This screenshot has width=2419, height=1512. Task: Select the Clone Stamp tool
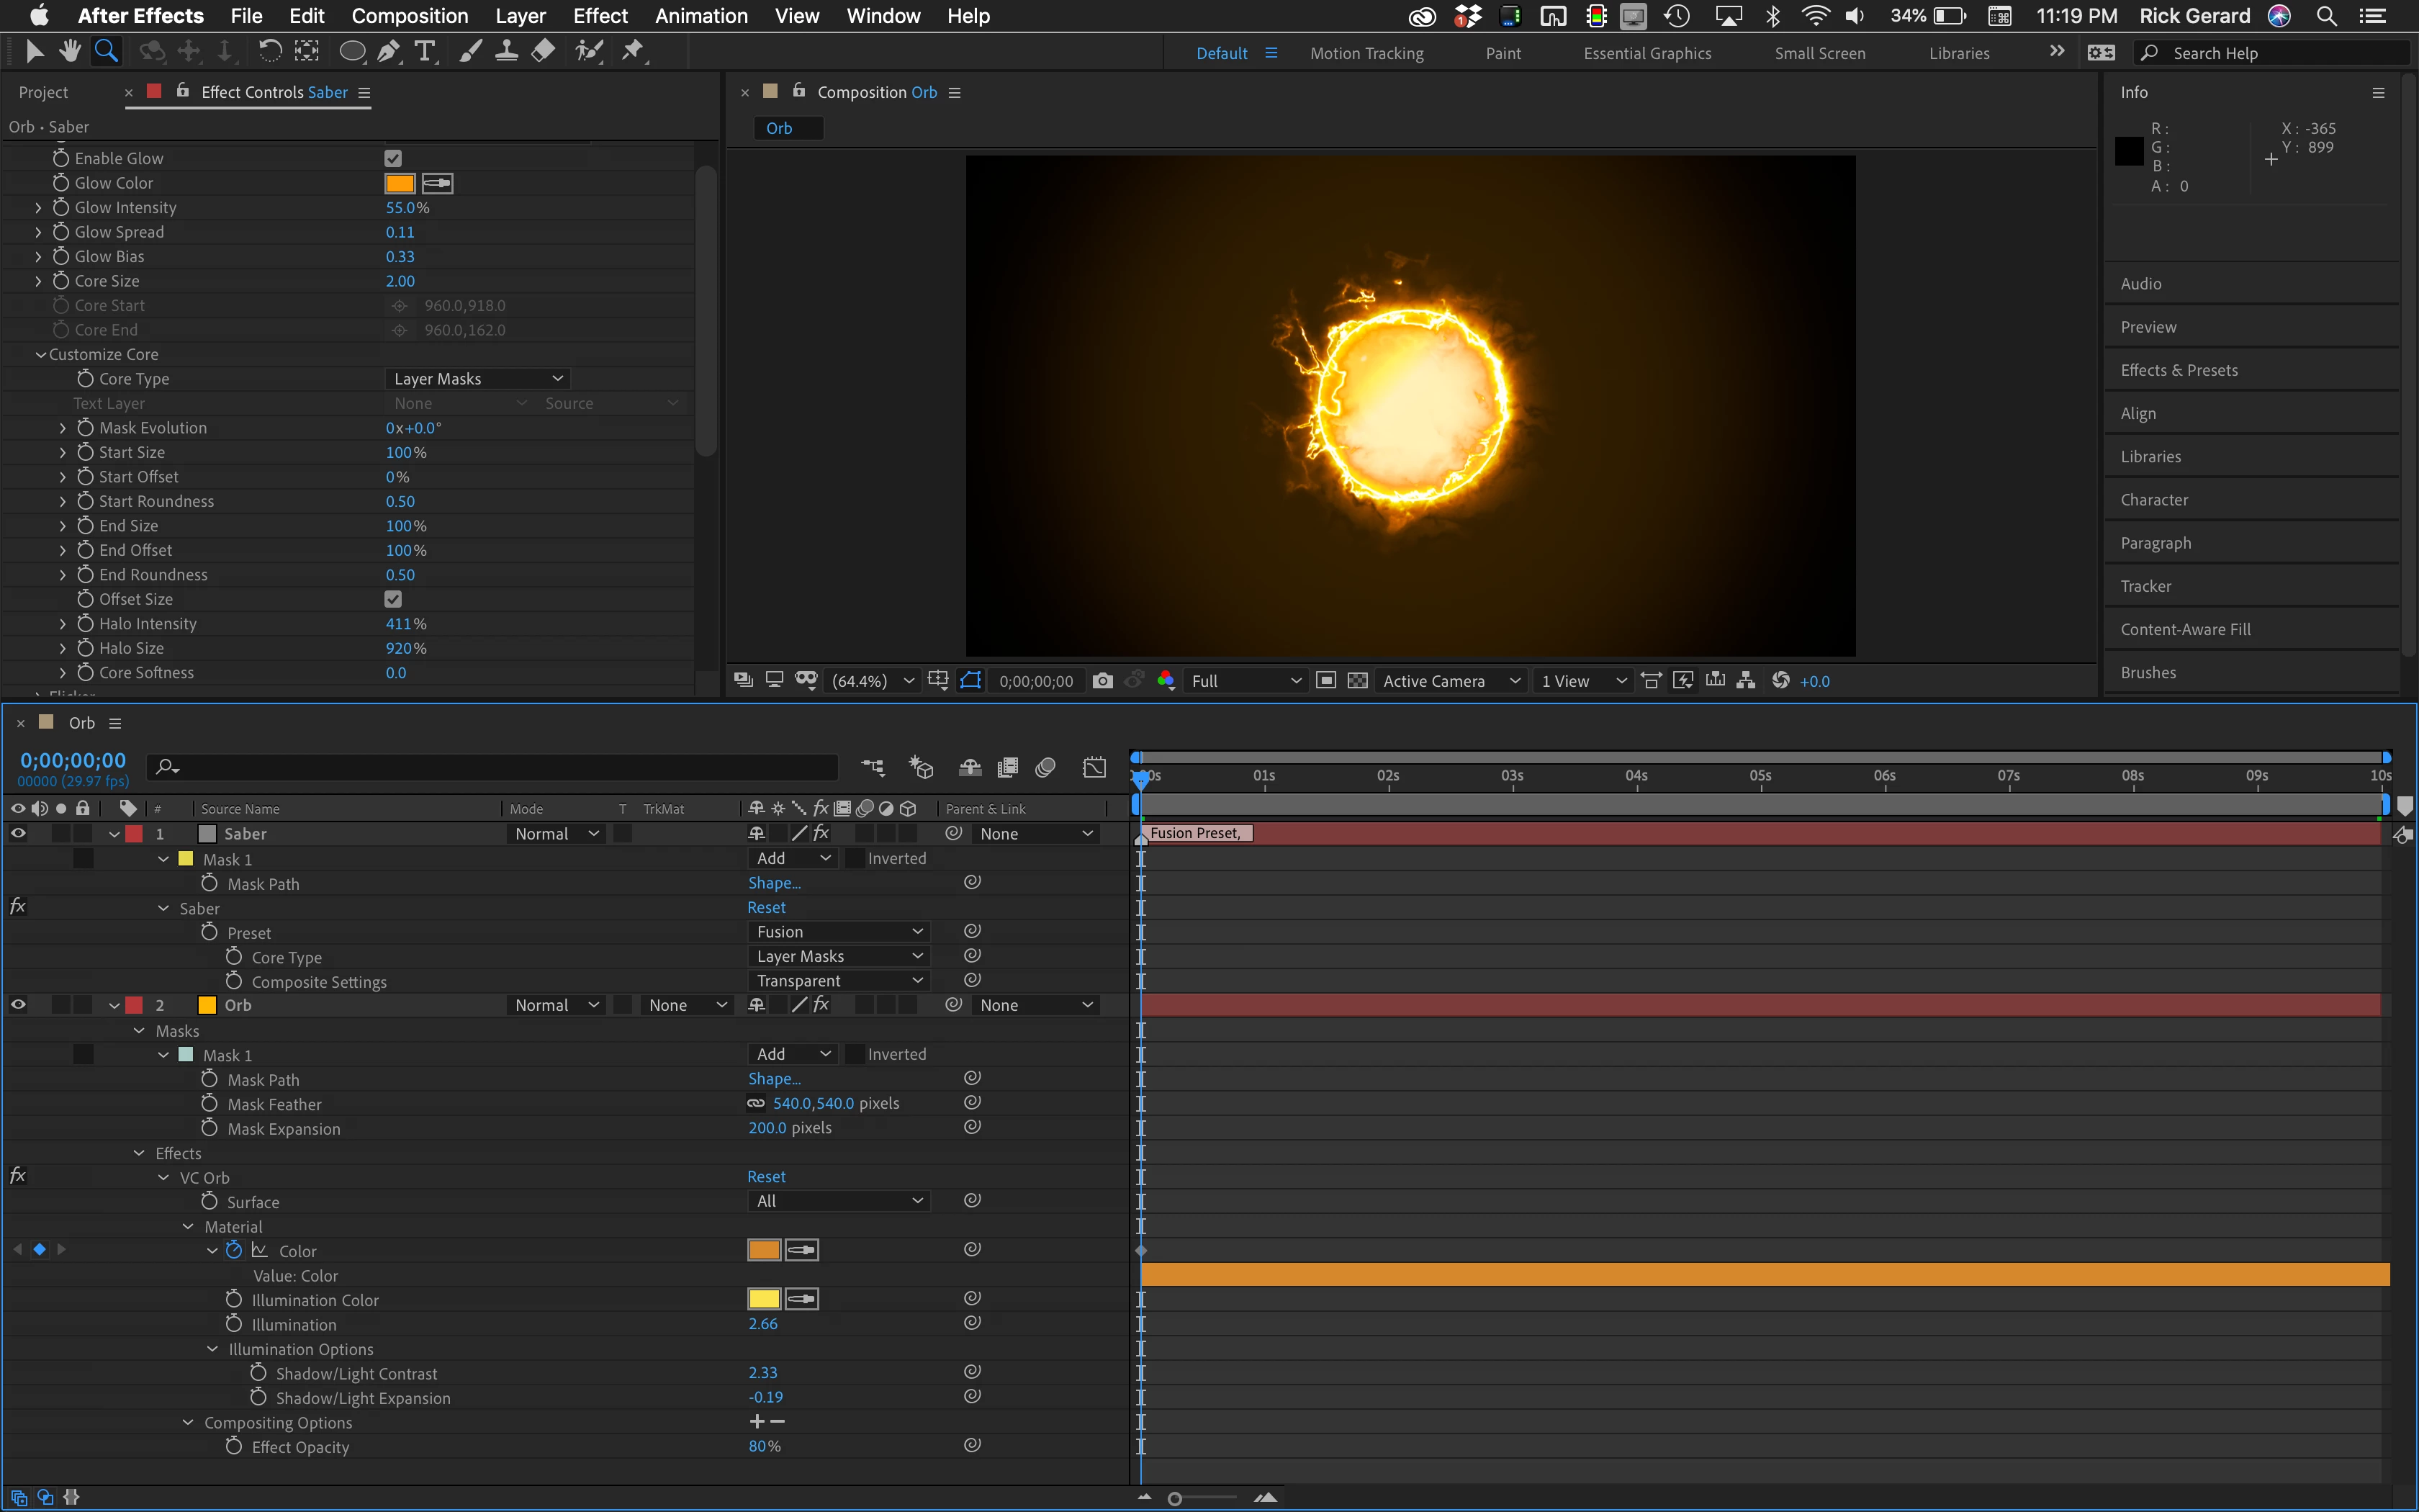507,51
